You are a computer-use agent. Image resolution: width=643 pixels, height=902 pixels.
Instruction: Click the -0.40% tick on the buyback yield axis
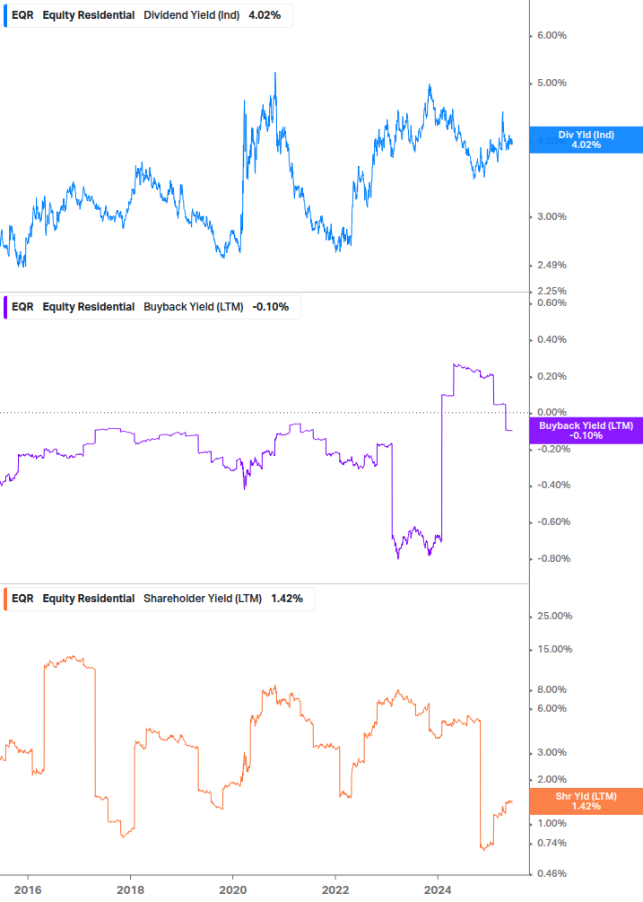click(553, 486)
